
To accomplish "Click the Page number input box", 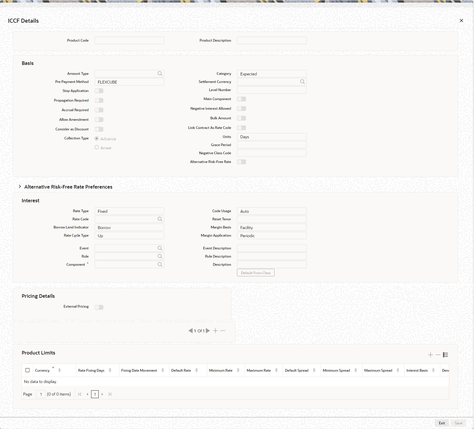I will coord(41,394).
